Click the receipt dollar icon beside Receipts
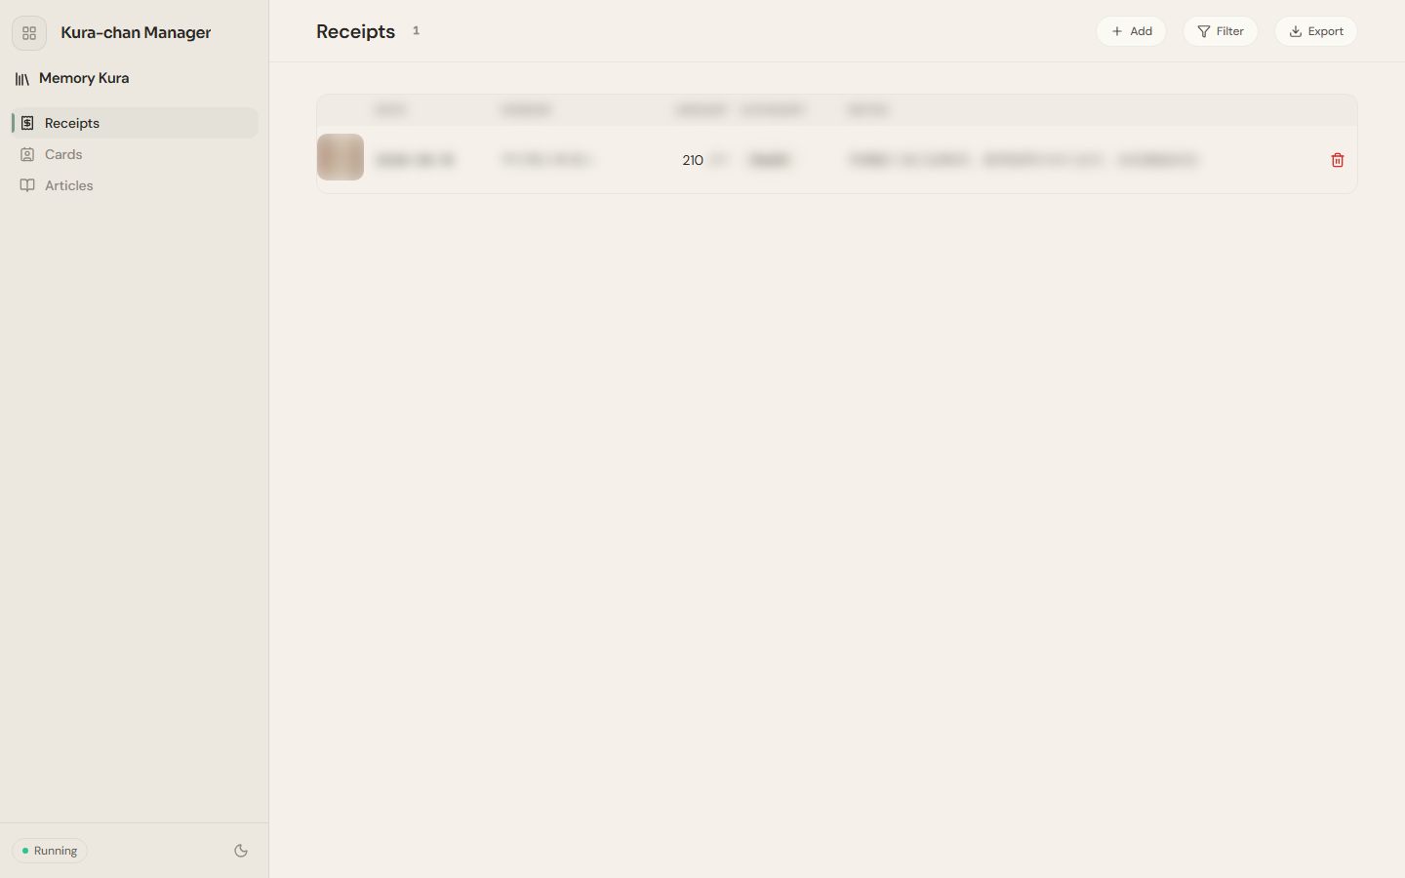The image size is (1405, 878). [27, 123]
